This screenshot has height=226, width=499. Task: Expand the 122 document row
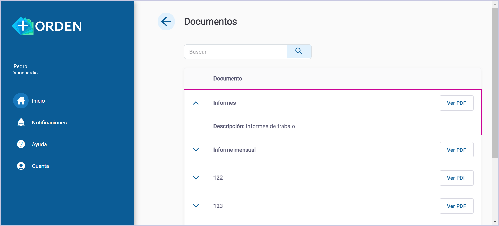click(196, 178)
